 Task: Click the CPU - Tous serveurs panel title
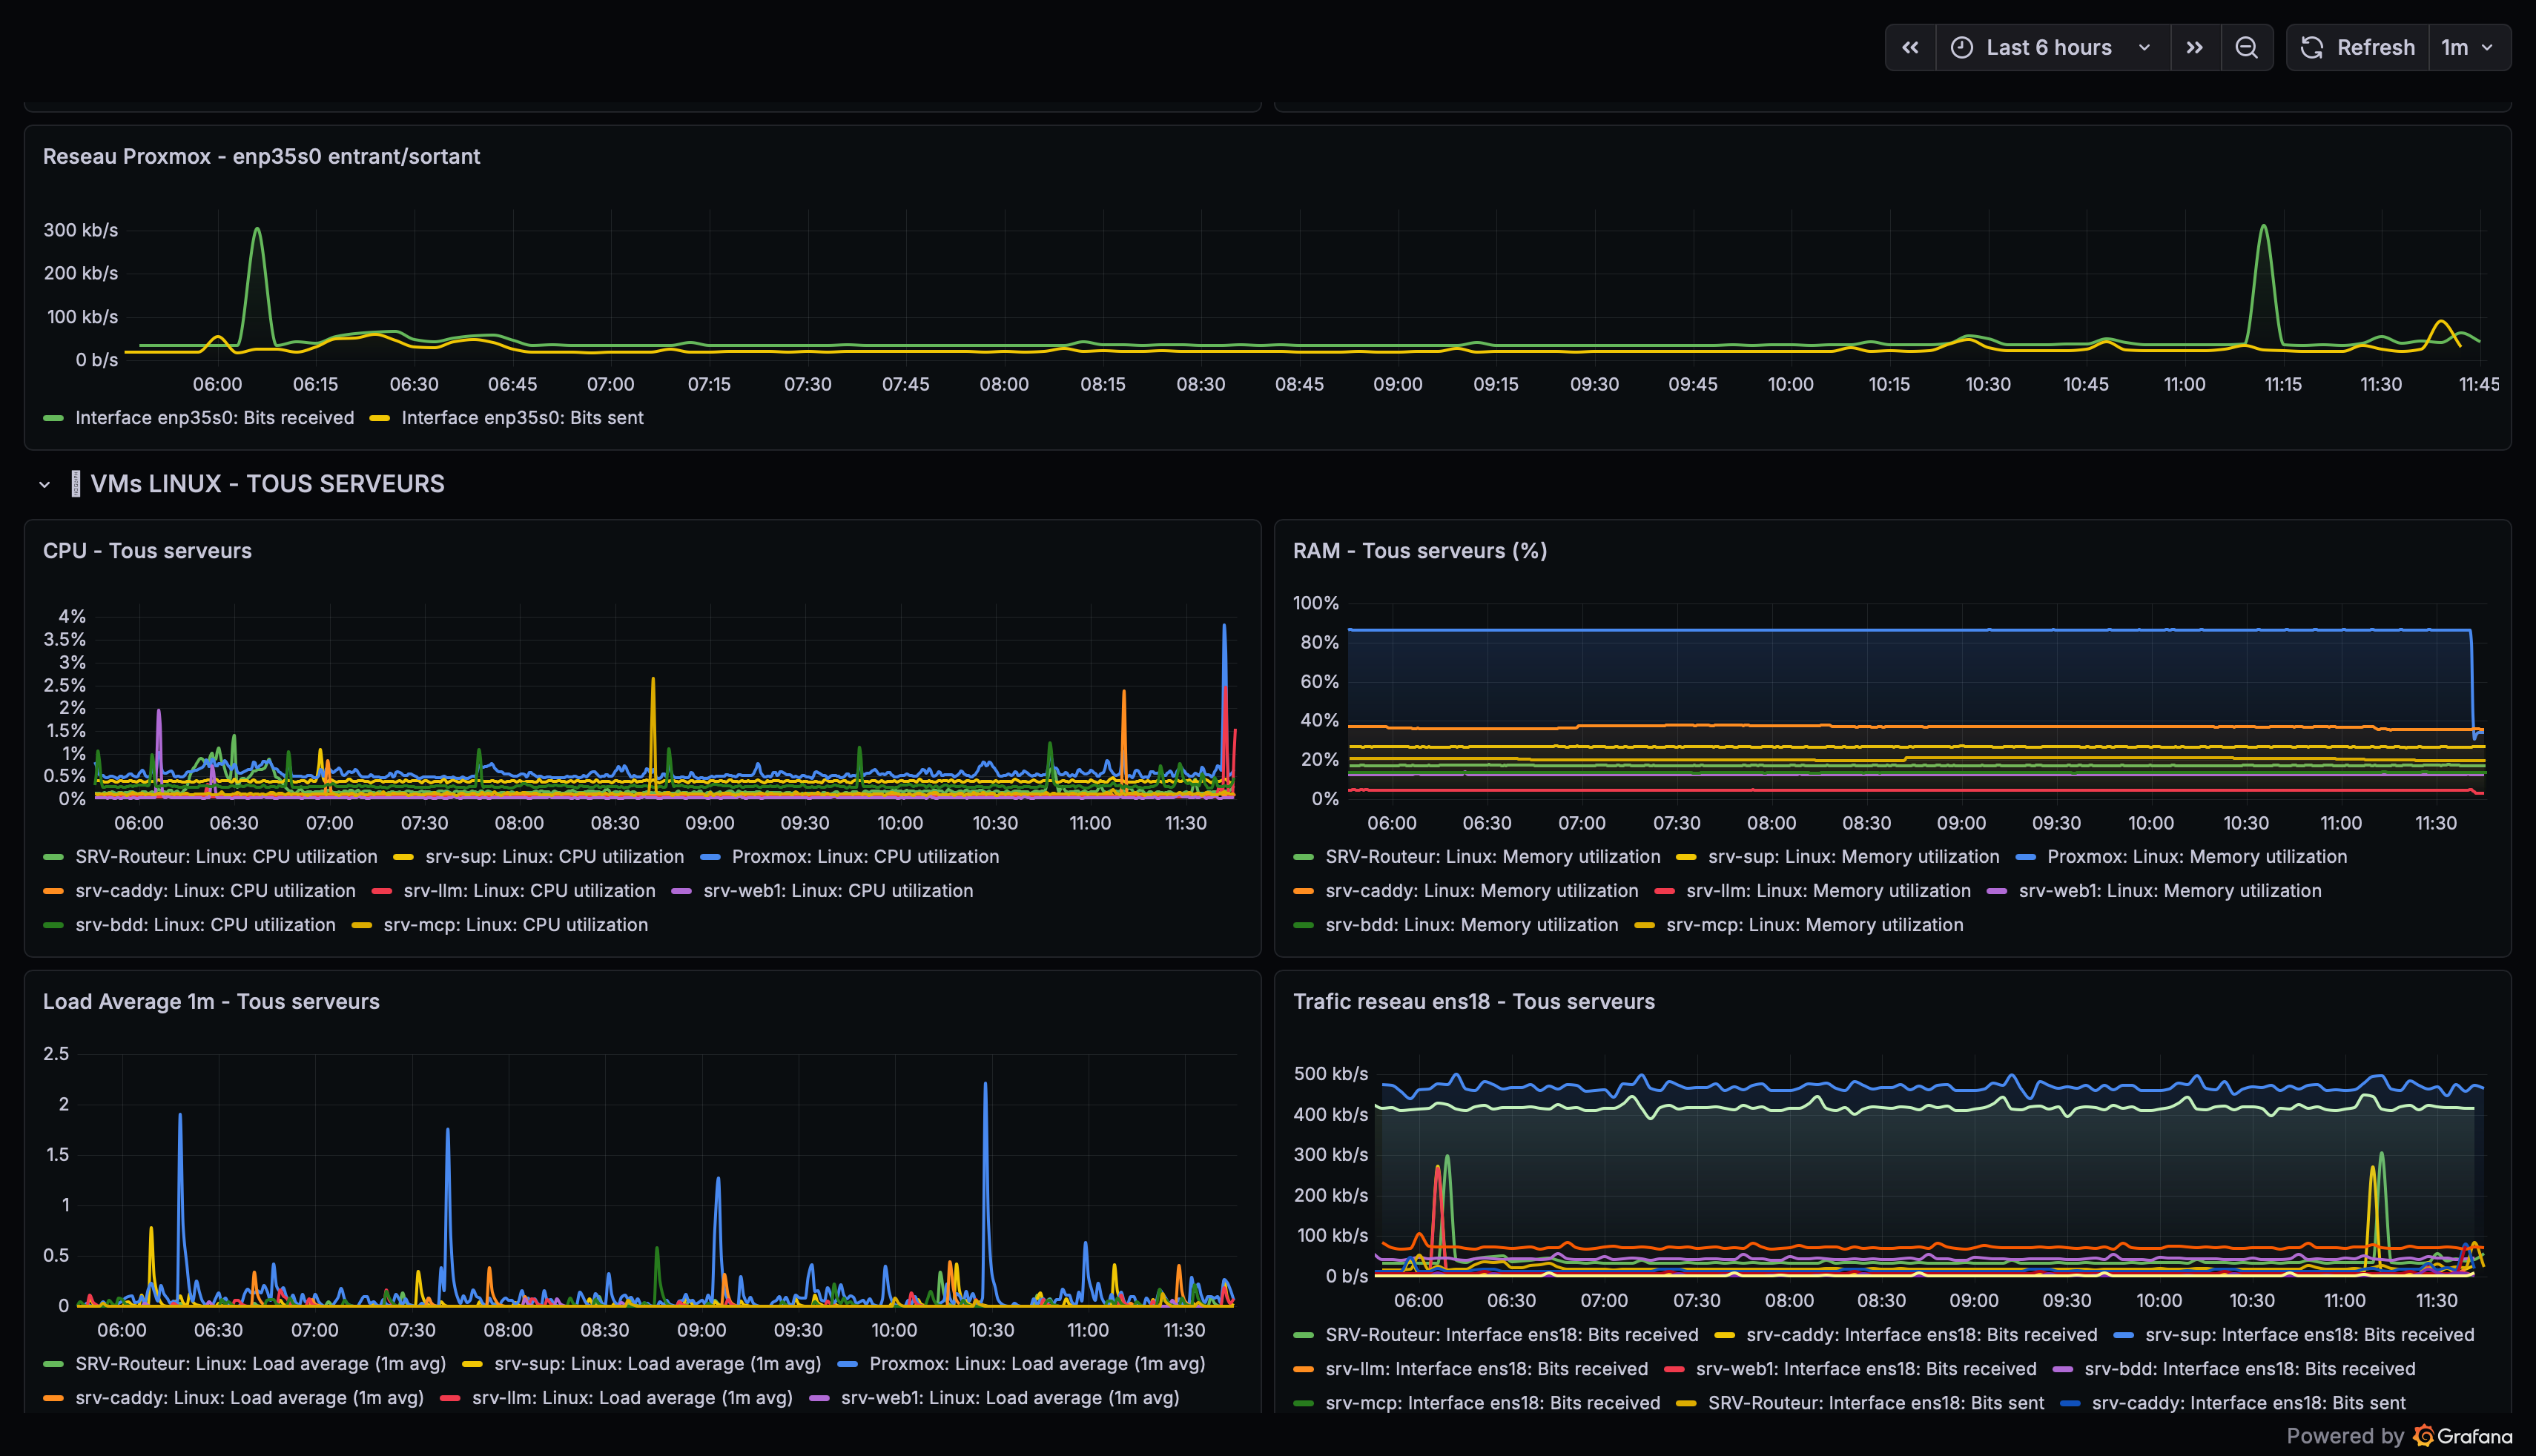[x=147, y=551]
